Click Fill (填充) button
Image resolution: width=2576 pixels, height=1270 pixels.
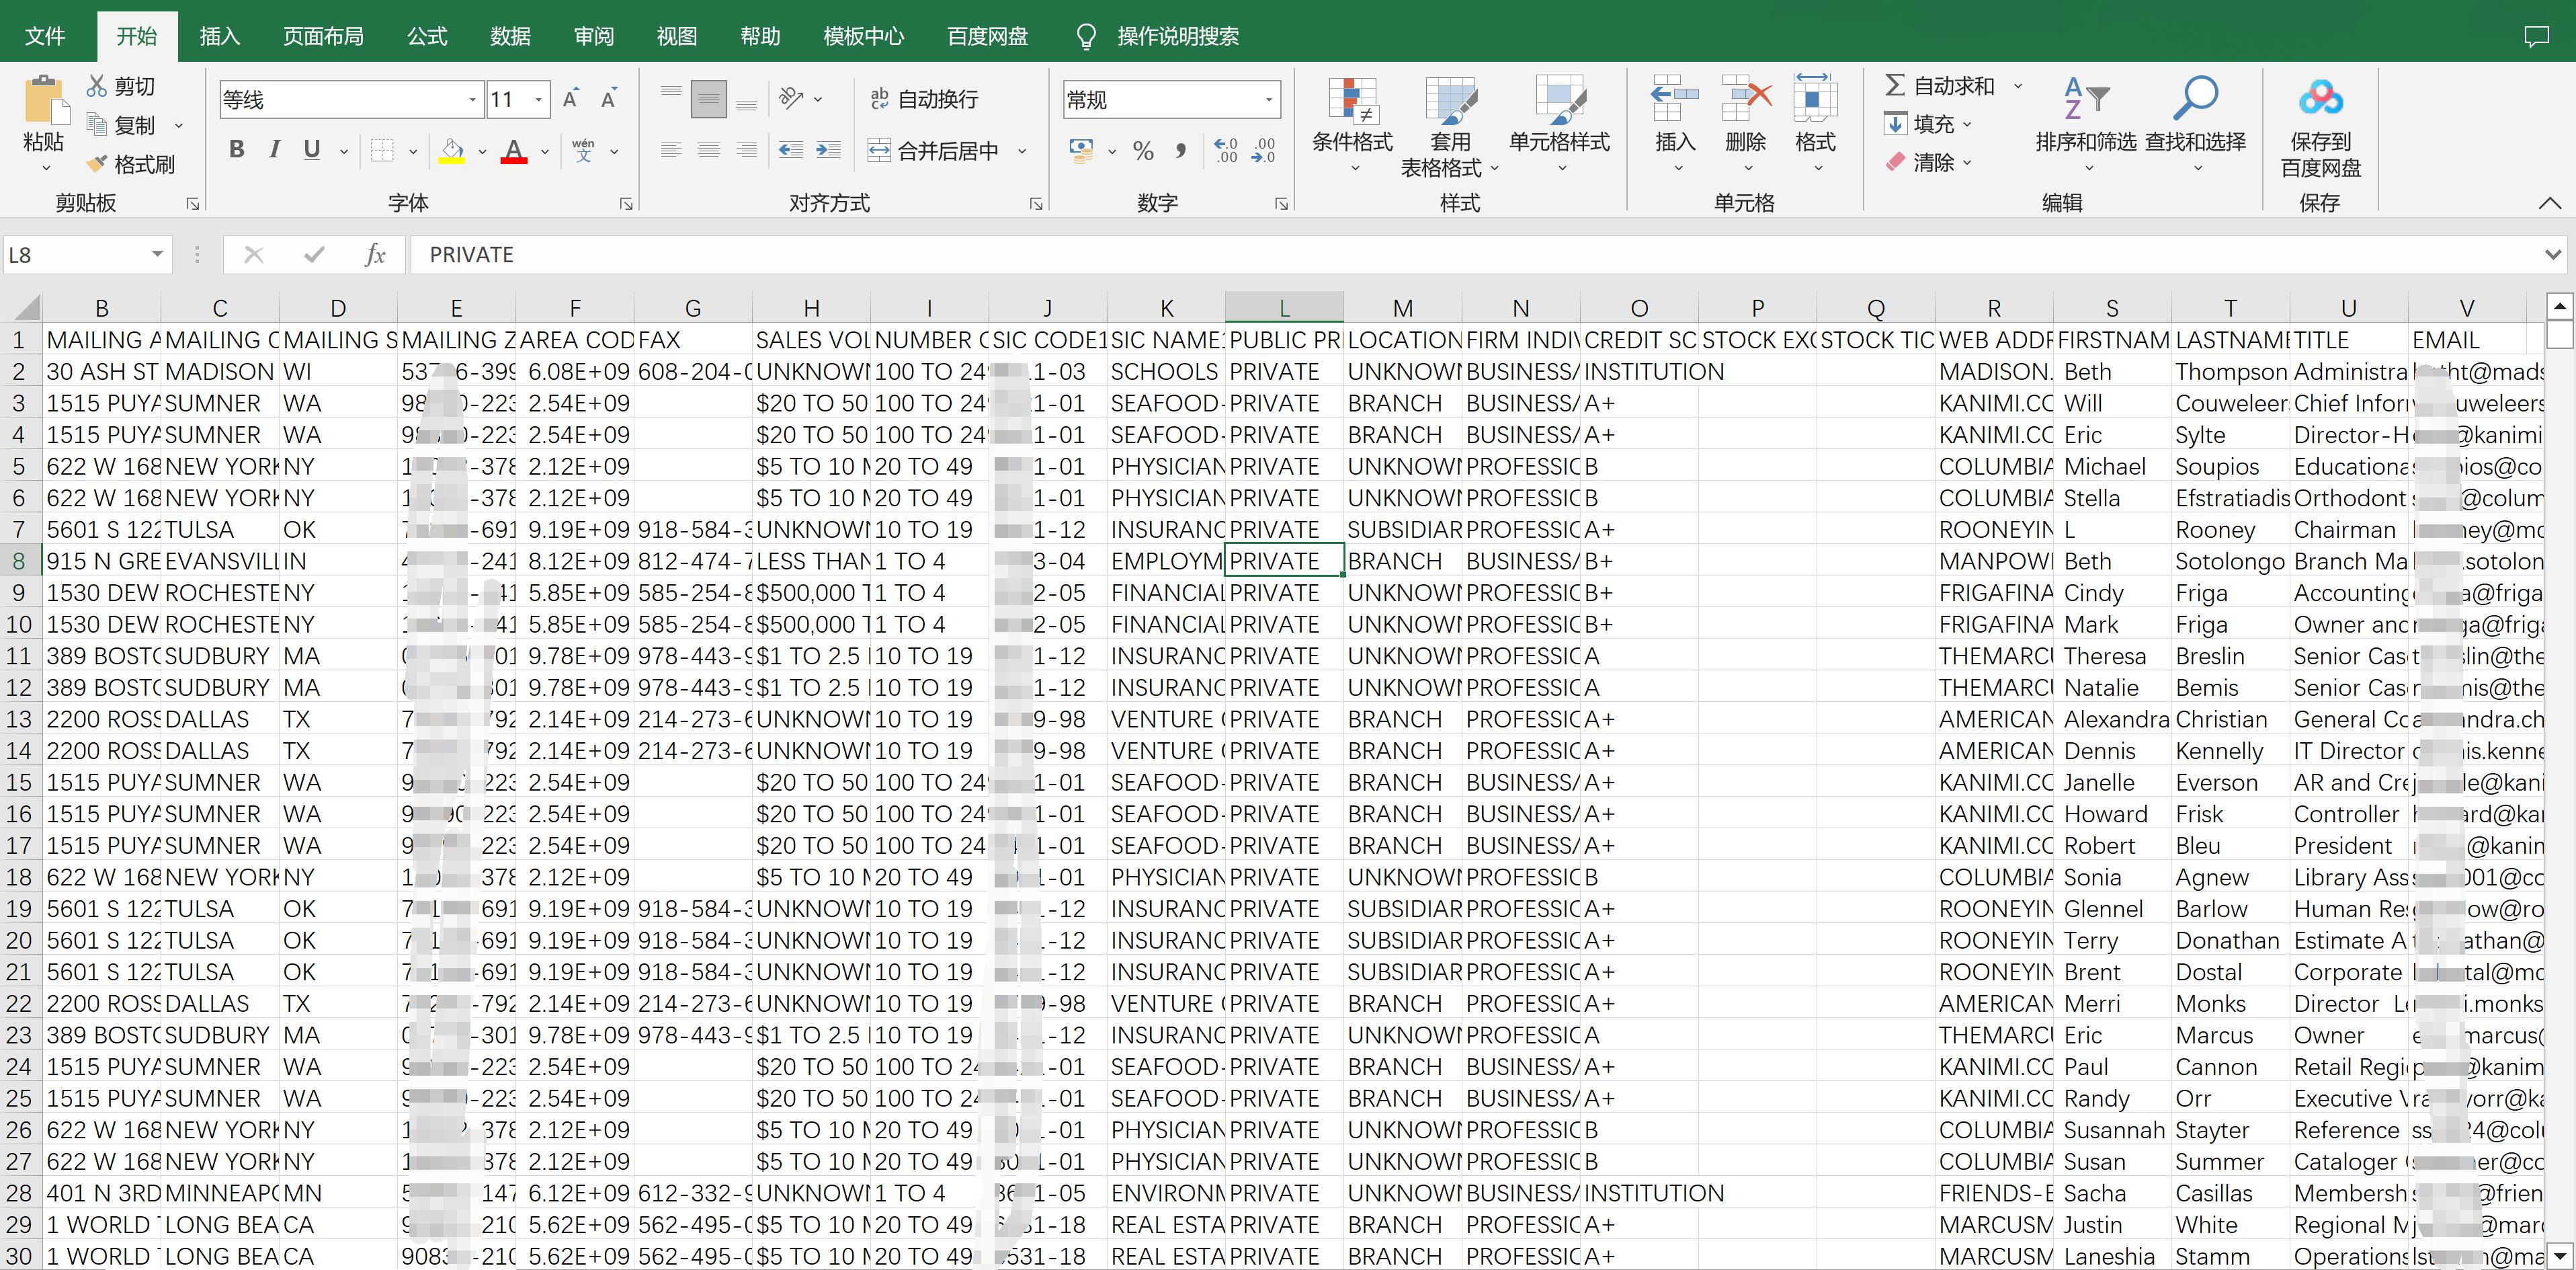click(1928, 124)
